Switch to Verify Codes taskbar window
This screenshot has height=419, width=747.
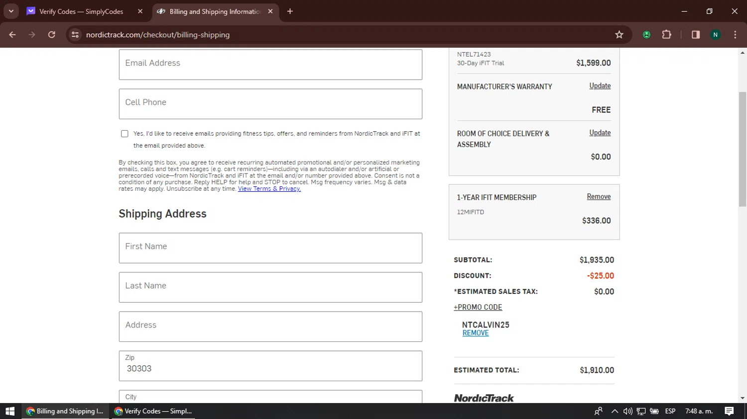coord(152,411)
